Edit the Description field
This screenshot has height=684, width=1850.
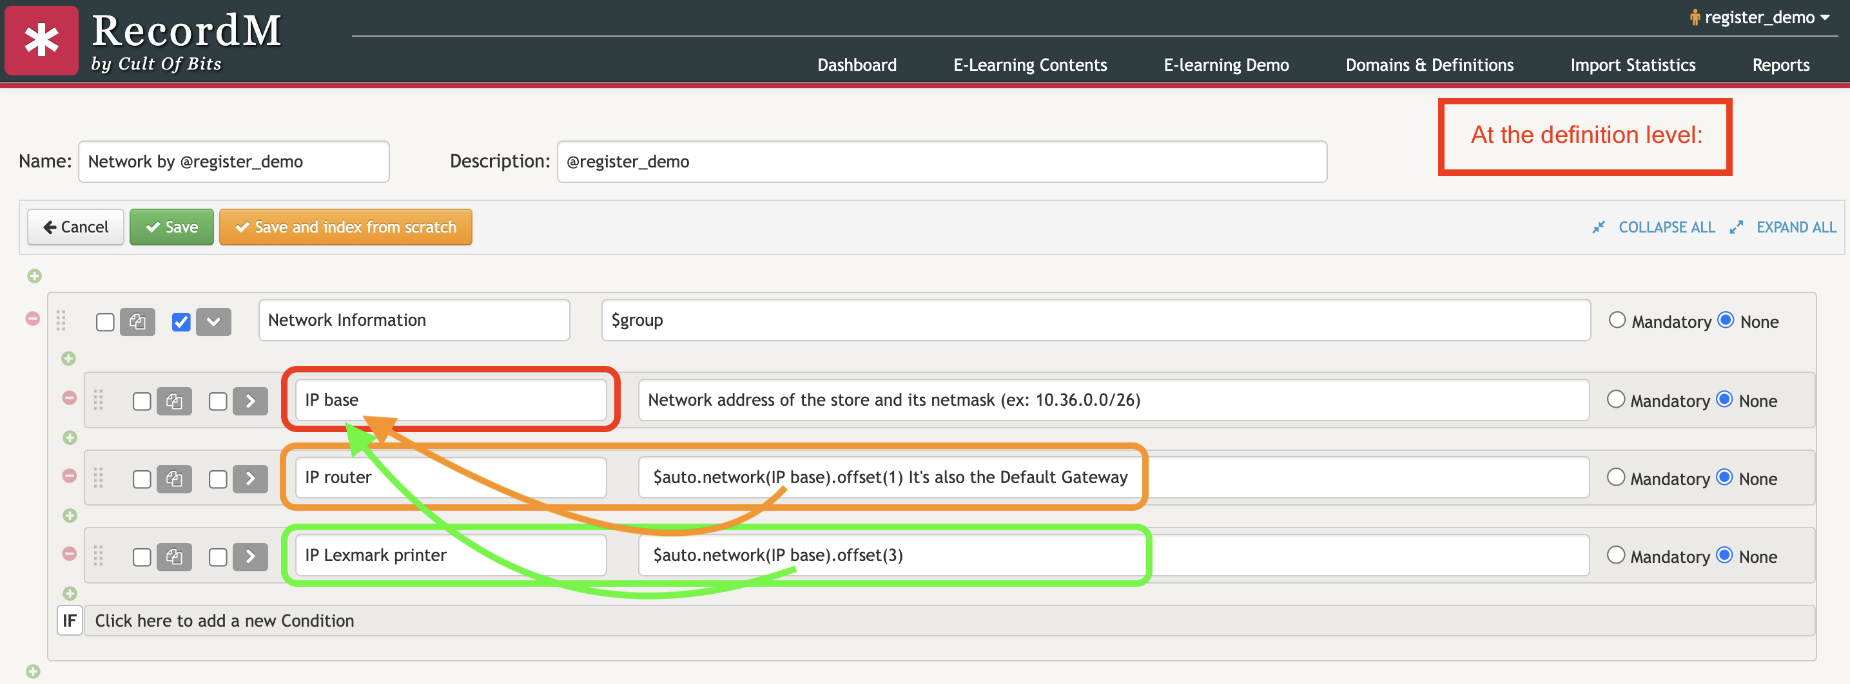pos(942,162)
